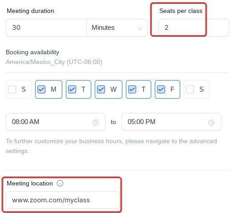Select the meeting duration value field
The height and width of the screenshot is (213, 230).
coord(46,28)
